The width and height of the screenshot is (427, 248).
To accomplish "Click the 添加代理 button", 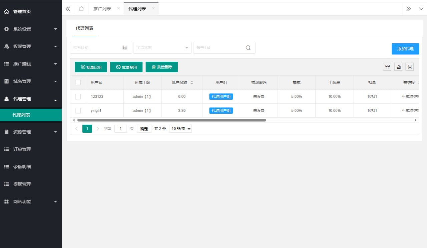I will pyautogui.click(x=405, y=49).
